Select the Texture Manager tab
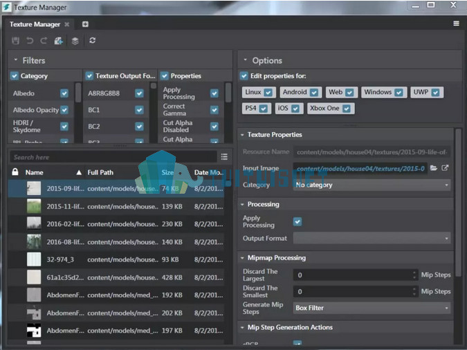Image resolution: width=467 pixels, height=350 pixels. point(35,24)
